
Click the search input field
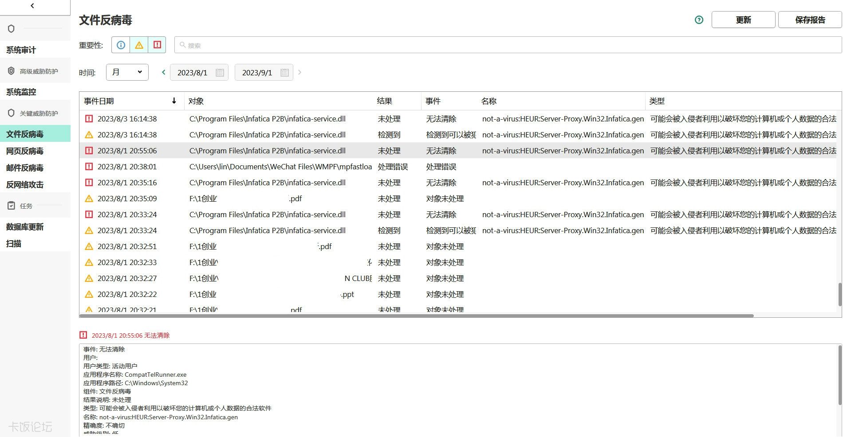[x=508, y=45]
